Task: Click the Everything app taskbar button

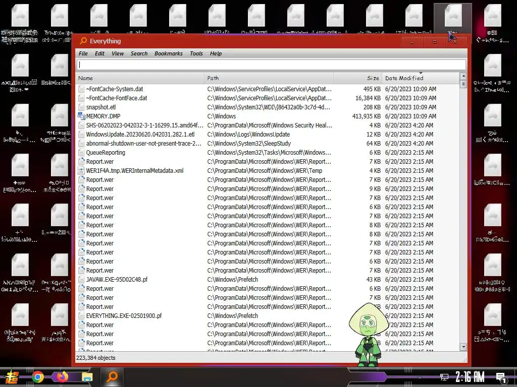Action: (x=112, y=377)
